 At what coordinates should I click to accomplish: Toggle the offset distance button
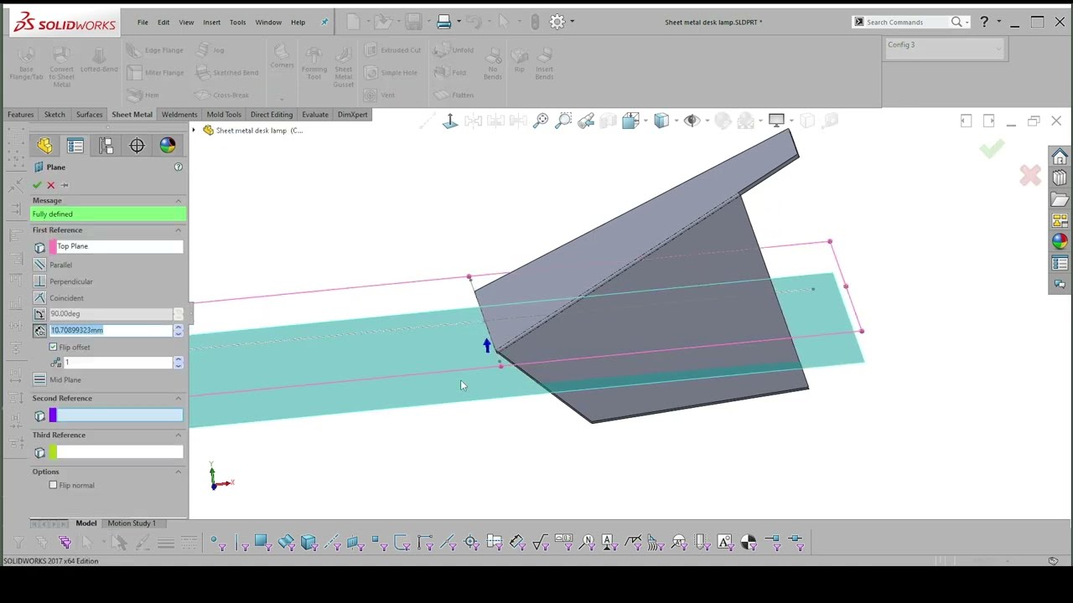point(39,331)
